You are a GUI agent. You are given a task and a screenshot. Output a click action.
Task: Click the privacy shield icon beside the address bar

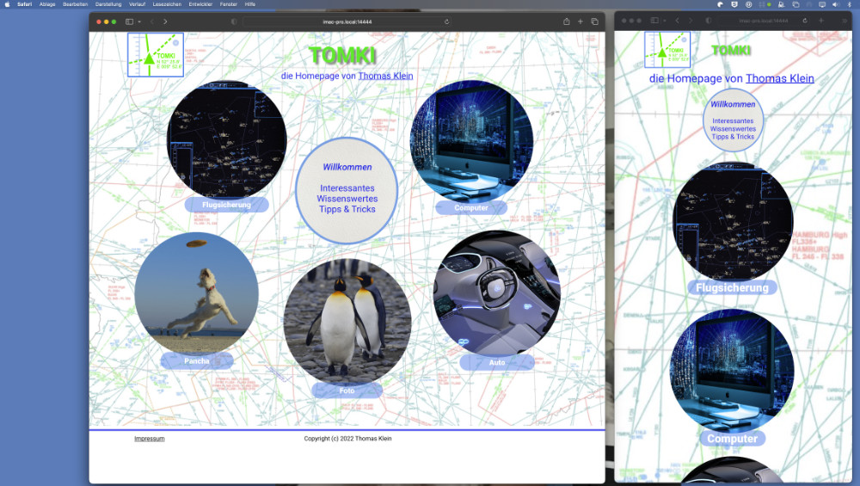[x=234, y=22]
